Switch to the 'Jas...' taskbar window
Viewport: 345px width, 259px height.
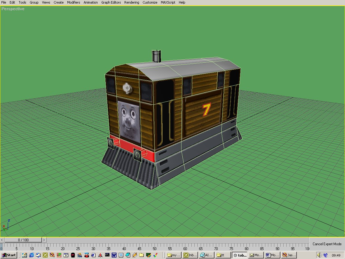coord(289,255)
